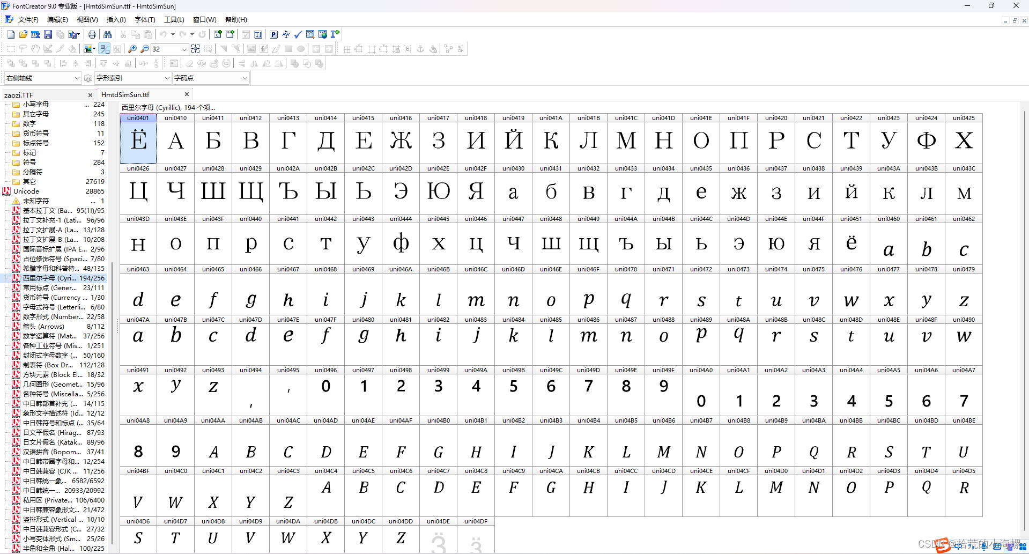Switch to the zaozi.TTF tab

tap(19, 95)
